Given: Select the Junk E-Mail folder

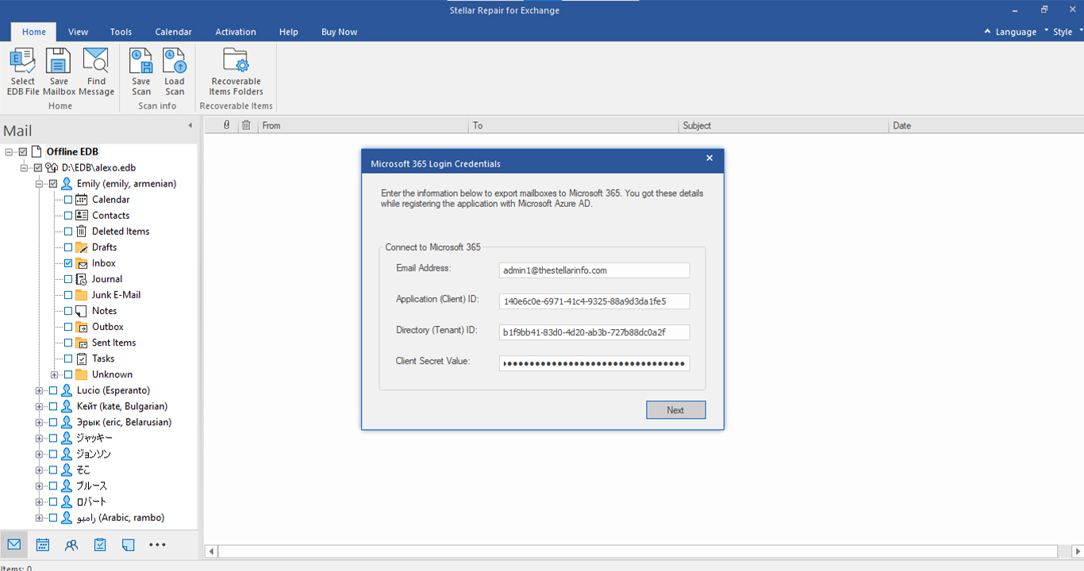Looking at the screenshot, I should (116, 295).
